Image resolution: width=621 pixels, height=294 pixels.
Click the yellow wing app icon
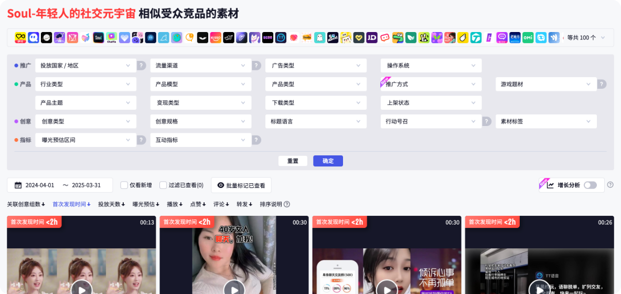coord(463,38)
